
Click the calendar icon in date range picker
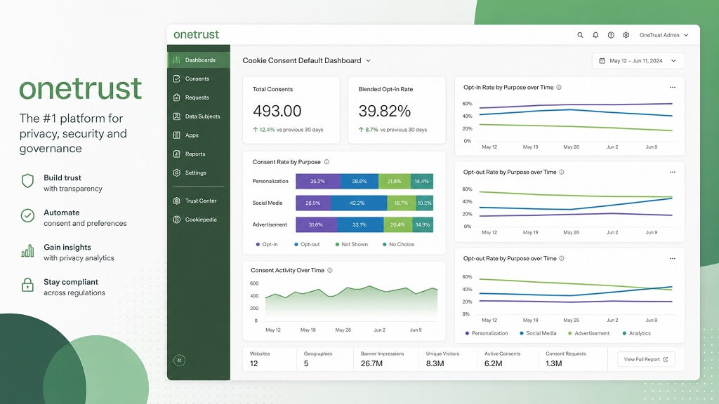[602, 60]
